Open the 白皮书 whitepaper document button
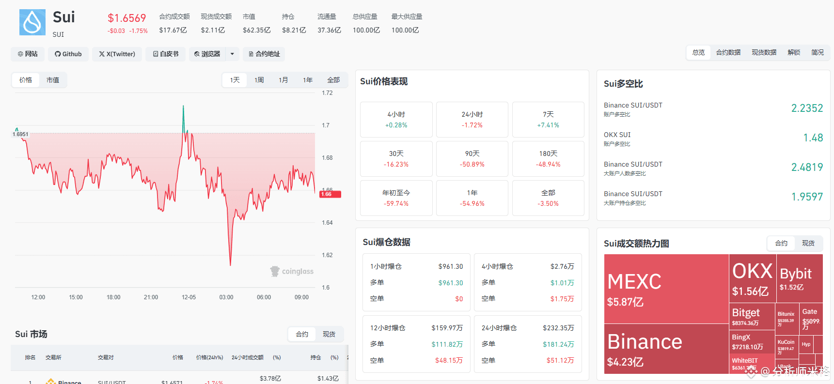The image size is (834, 384). [x=166, y=54]
